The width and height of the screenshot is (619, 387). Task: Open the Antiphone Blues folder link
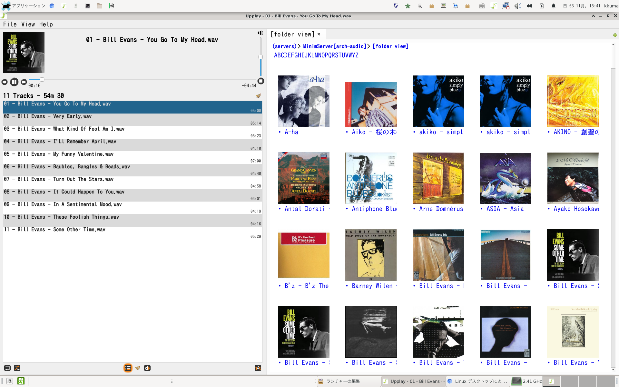(374, 209)
